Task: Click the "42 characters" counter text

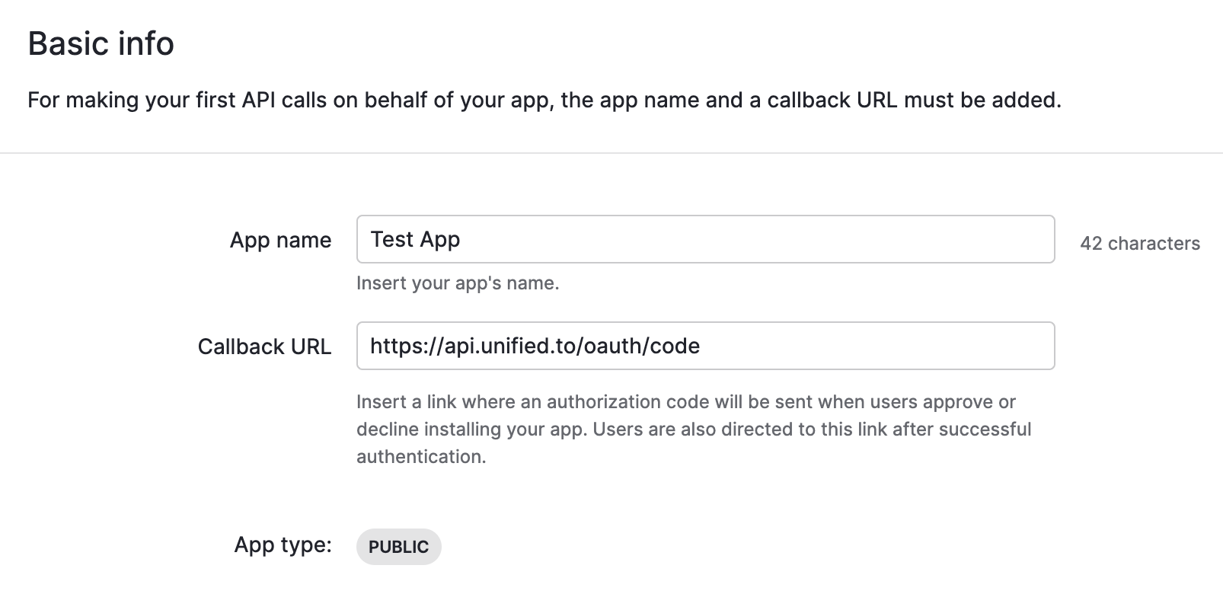Action: pyautogui.click(x=1139, y=243)
